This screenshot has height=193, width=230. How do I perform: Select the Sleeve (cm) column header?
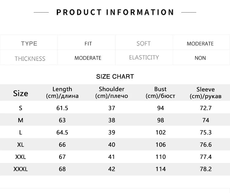205,93
